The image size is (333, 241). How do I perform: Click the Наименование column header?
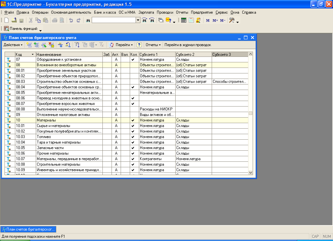69,55
